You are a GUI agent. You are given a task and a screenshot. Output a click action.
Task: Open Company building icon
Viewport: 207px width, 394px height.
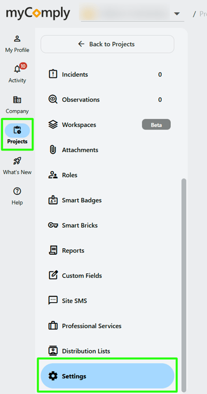(17, 100)
